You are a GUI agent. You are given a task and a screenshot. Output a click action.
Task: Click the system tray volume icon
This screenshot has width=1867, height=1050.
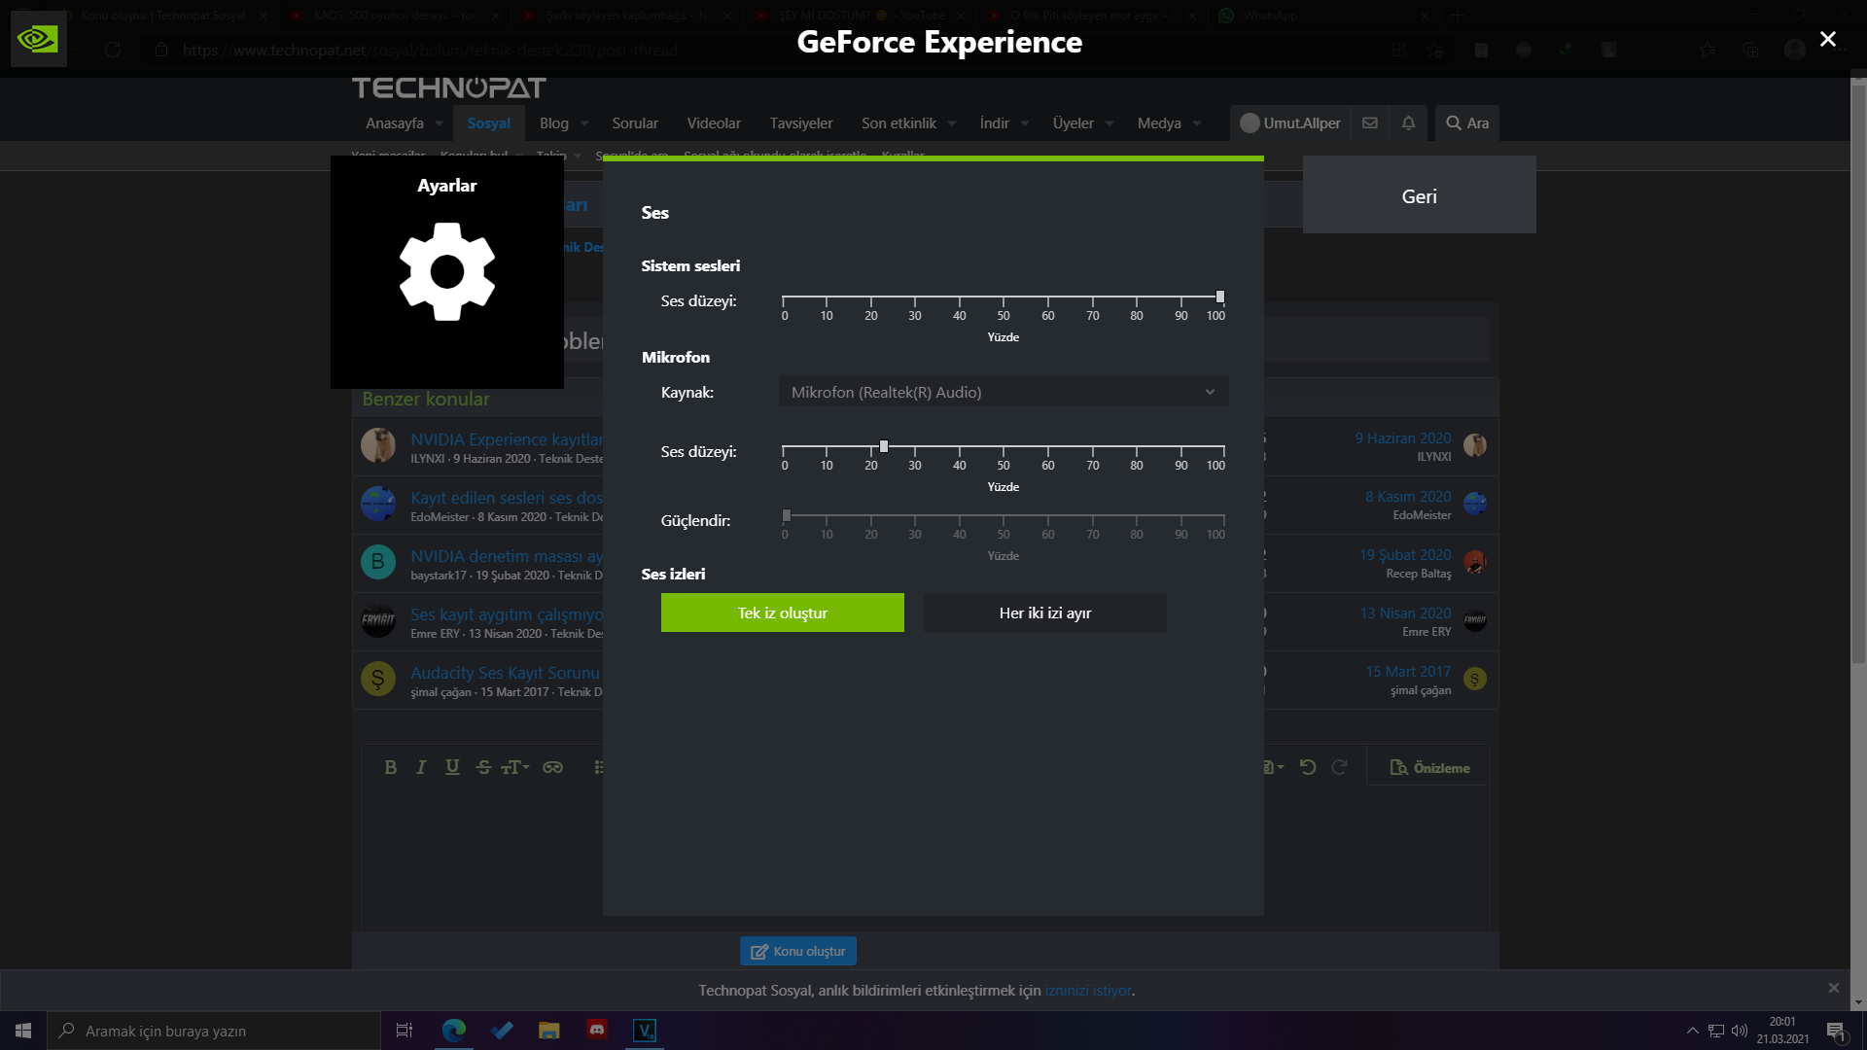coord(1740,1031)
